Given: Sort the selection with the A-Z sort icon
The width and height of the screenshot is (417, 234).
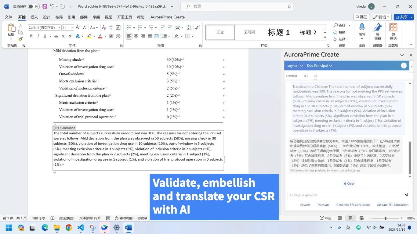Looking at the screenshot, I should pyautogui.click(x=189, y=27).
